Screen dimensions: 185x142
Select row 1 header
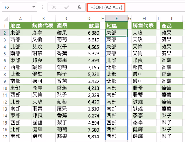tap(5, 26)
